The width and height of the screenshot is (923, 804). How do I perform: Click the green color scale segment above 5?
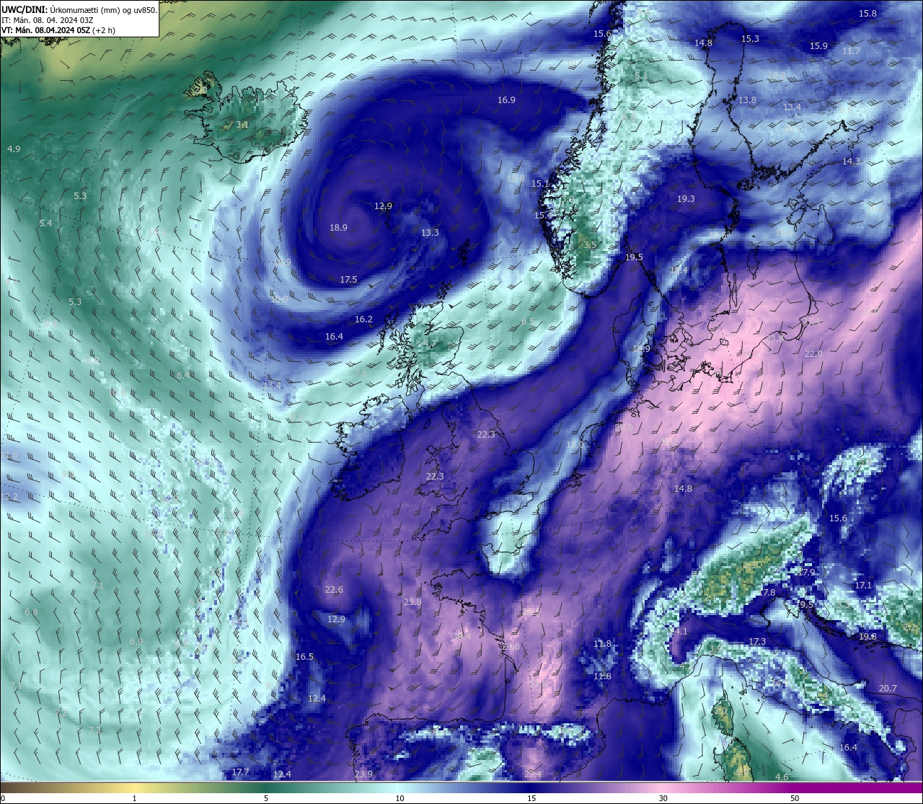266,787
